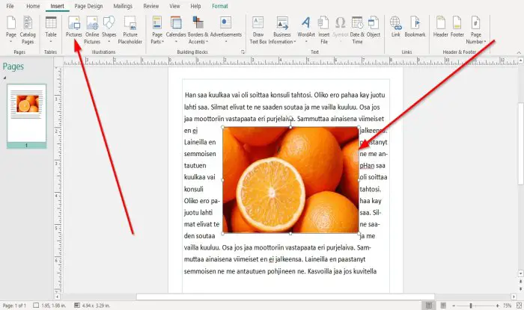Insert a Bookmark
The width and height of the screenshot is (524, 310).
click(x=415, y=27)
